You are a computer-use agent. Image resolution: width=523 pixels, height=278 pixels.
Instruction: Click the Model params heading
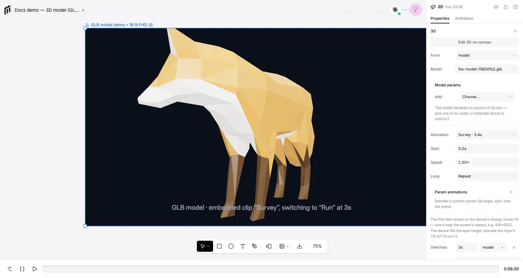(x=448, y=85)
